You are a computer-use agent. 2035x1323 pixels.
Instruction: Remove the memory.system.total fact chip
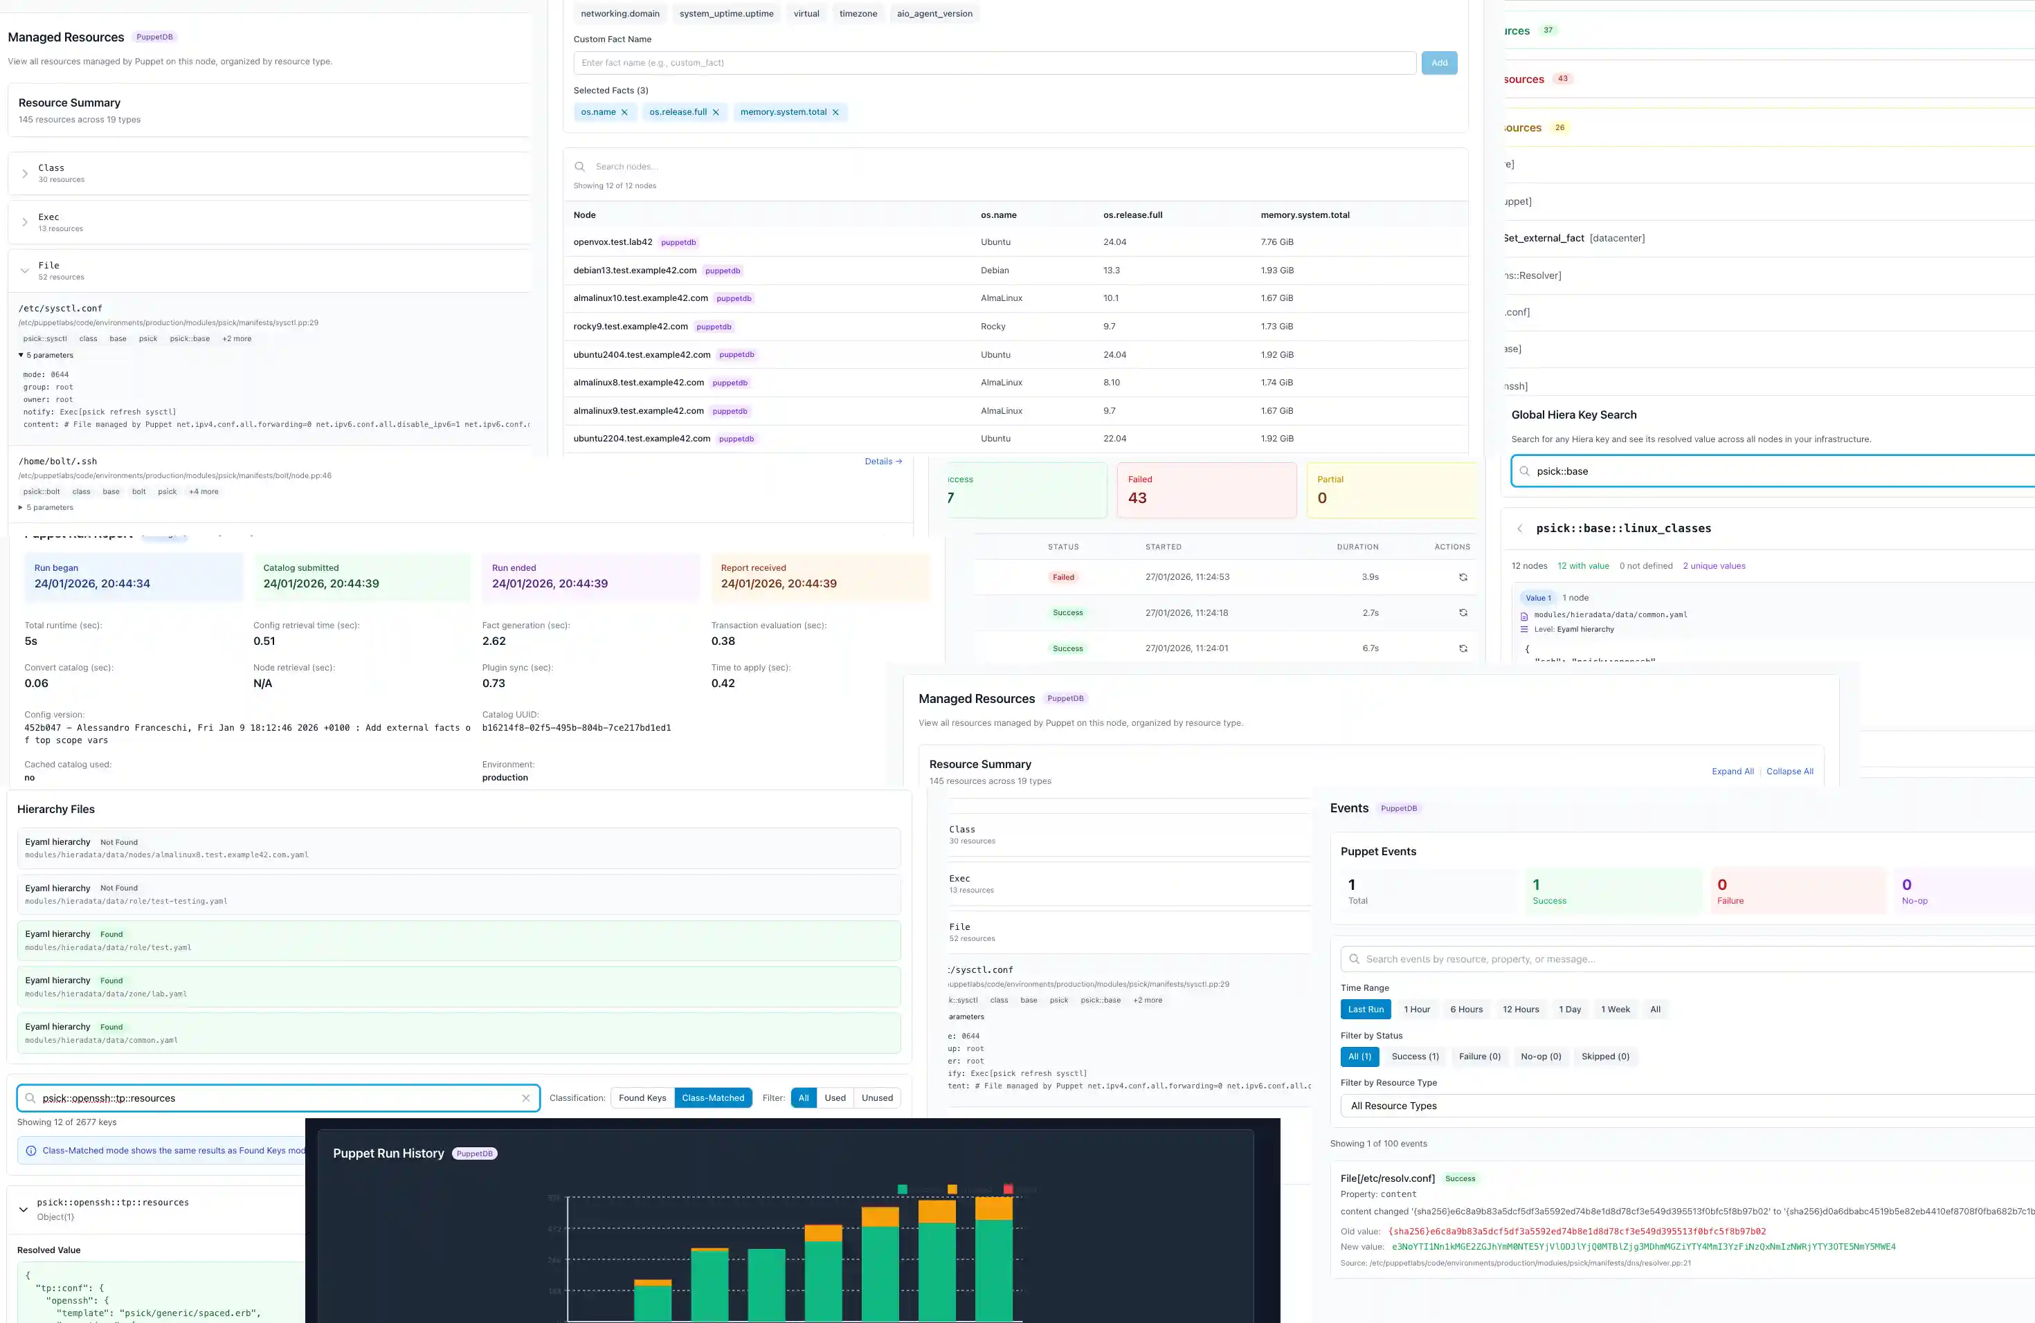[835, 112]
